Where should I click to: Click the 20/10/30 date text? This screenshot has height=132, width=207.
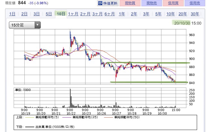182,23
